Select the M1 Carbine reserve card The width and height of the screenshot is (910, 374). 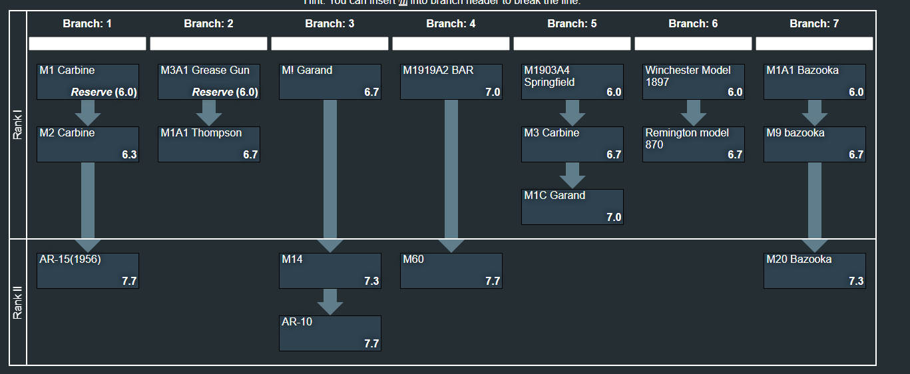coord(88,82)
